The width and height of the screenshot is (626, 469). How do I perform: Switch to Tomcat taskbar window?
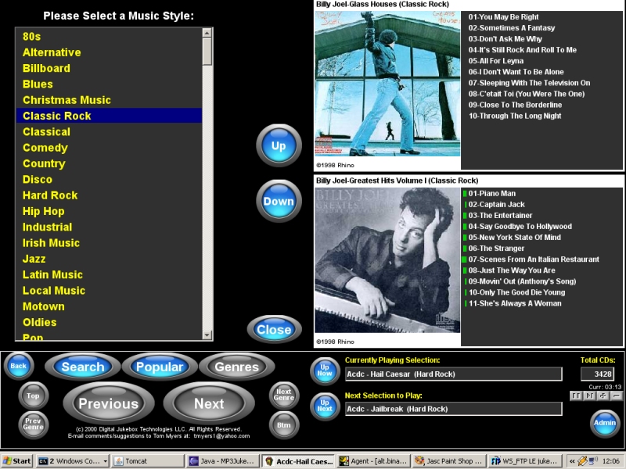point(147,461)
